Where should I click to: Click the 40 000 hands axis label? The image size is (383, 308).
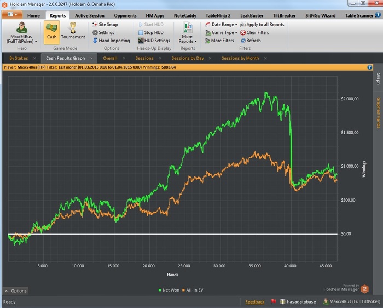tap(290, 266)
